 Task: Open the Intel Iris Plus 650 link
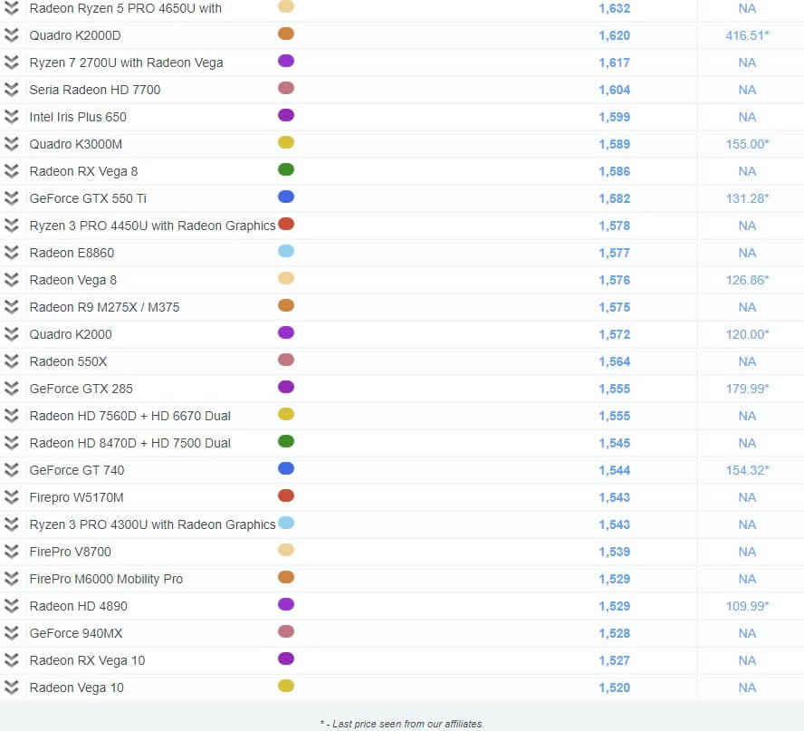pyautogui.click(x=78, y=117)
